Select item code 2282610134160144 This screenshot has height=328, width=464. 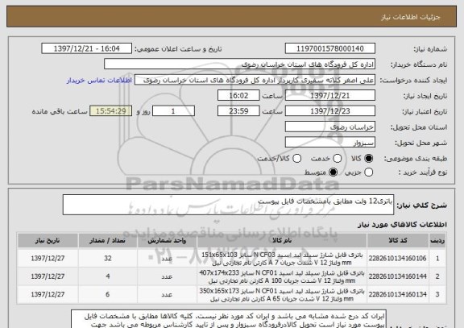pos(397,276)
